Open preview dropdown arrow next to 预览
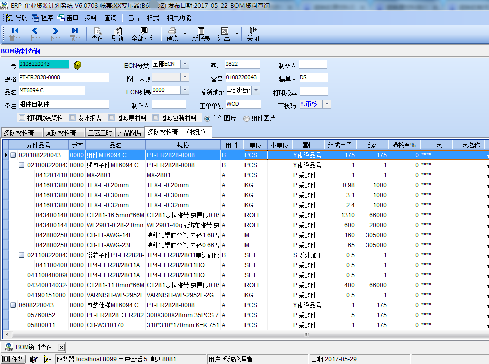This screenshot has width=489, height=364. [185, 34]
